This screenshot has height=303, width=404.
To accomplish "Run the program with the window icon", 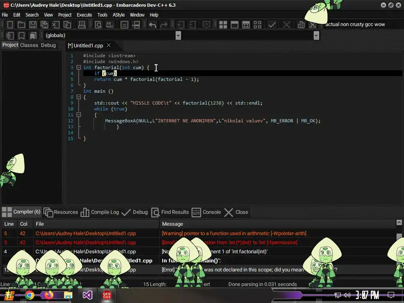I will click(234, 25).
